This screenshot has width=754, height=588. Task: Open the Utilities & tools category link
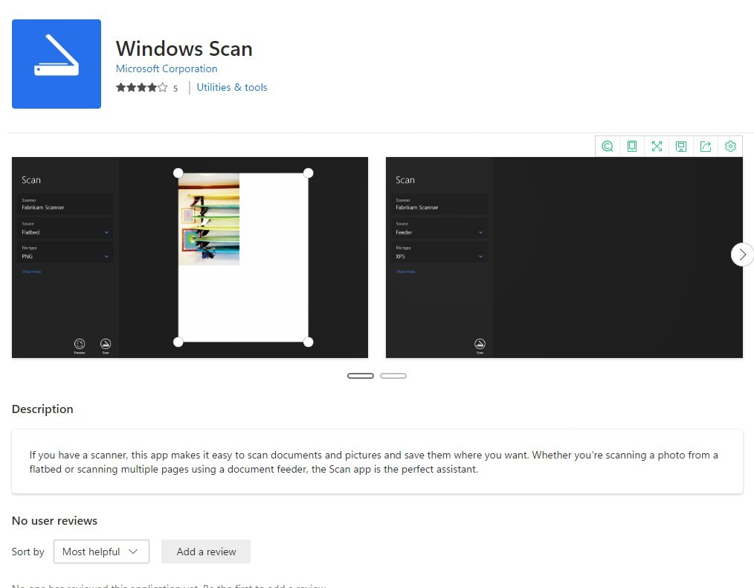tap(231, 87)
